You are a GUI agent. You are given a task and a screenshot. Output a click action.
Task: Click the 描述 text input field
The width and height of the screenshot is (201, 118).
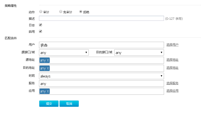pyautogui.click(x=101, y=18)
